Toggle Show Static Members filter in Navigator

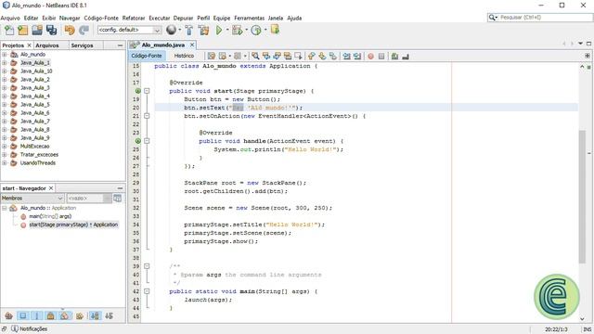coord(37,315)
